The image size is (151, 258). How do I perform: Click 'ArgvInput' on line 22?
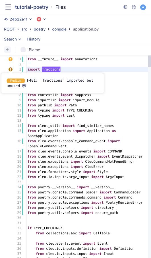click(115, 177)
